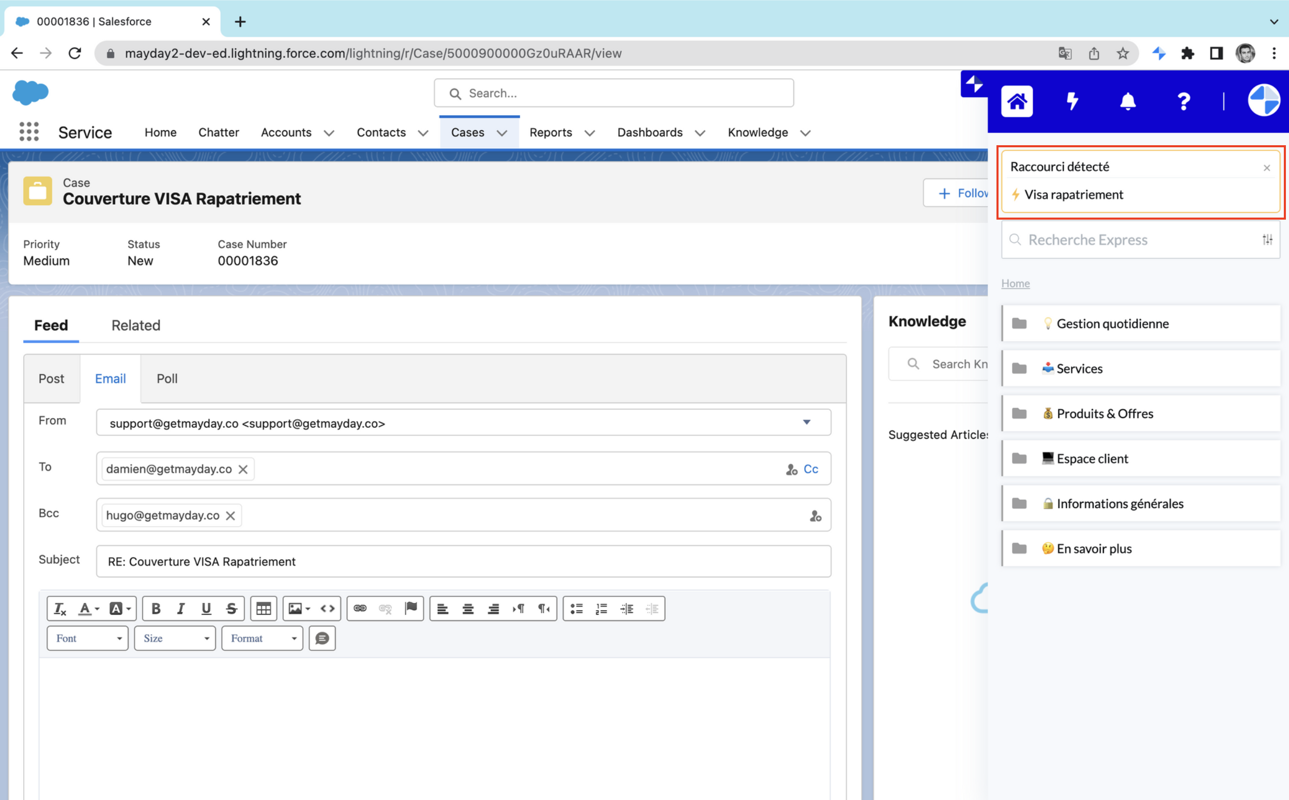Insert a bulleted list
This screenshot has height=800, width=1289.
576,608
